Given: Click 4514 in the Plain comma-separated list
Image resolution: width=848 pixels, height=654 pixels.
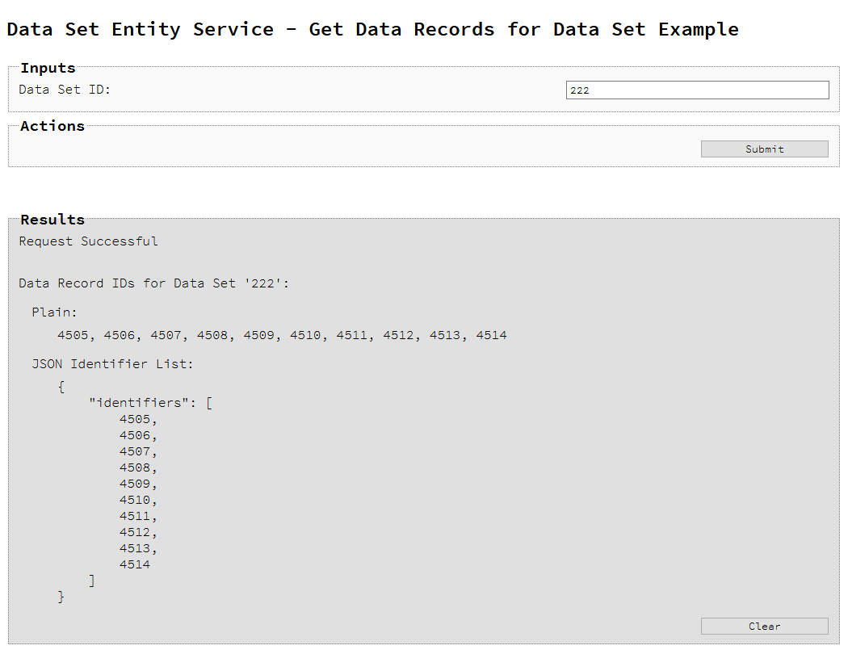Looking at the screenshot, I should coord(491,335).
